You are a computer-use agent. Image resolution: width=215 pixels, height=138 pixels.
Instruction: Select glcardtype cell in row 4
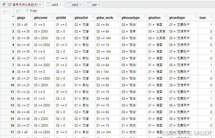point(183,45)
